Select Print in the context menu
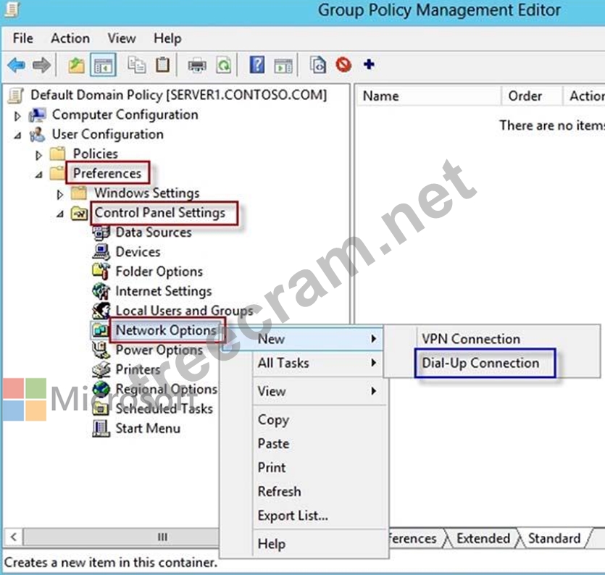Viewport: 605px width, 575px height. pyautogui.click(x=272, y=467)
